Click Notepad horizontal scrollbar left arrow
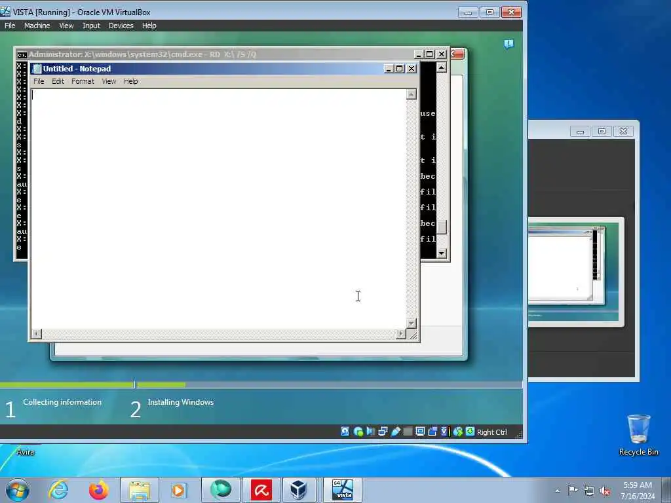Screen dimensions: 671x503 click(37, 333)
